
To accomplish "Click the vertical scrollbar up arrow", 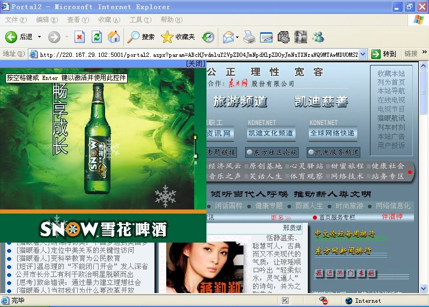I will pos(423,65).
